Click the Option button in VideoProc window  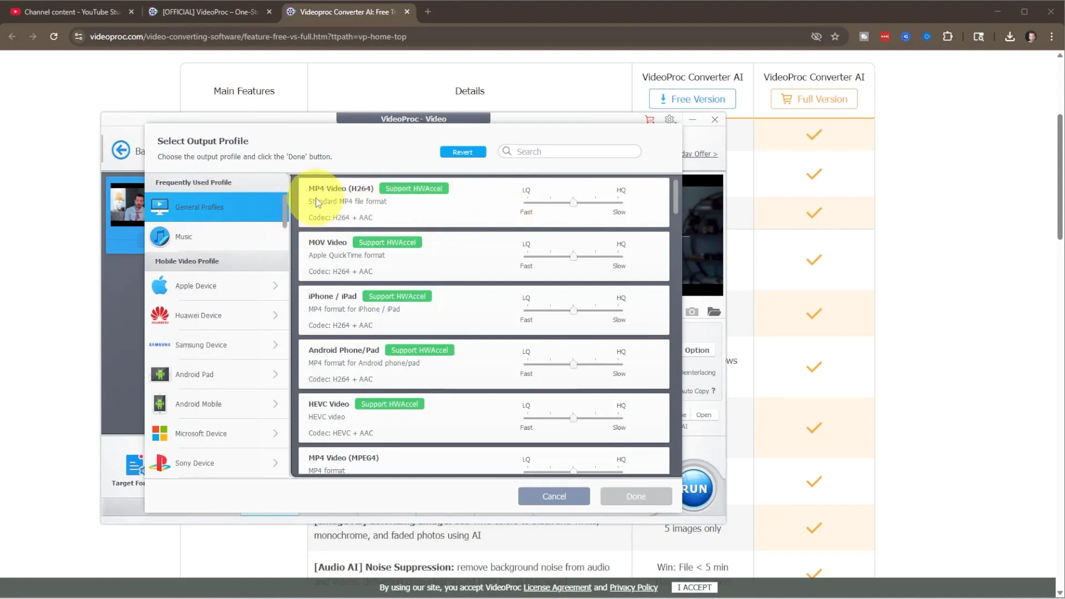pyautogui.click(x=697, y=350)
